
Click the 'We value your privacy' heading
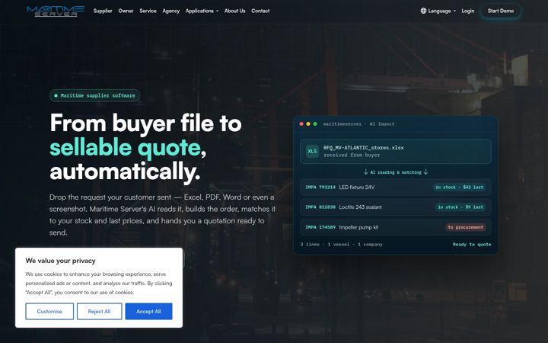pos(60,261)
